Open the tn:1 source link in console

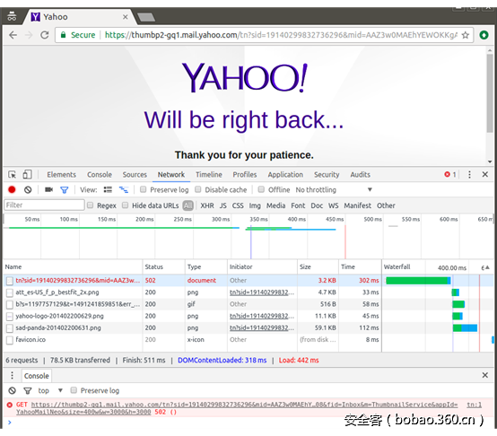[475, 405]
